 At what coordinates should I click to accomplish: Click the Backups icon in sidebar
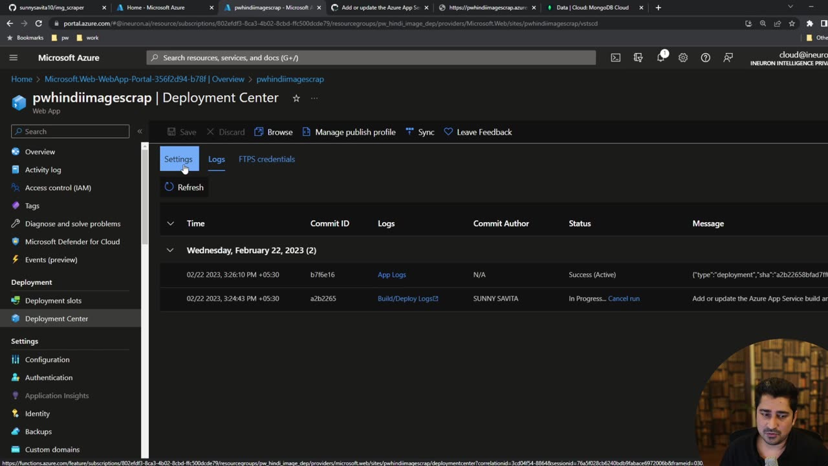[x=16, y=432]
